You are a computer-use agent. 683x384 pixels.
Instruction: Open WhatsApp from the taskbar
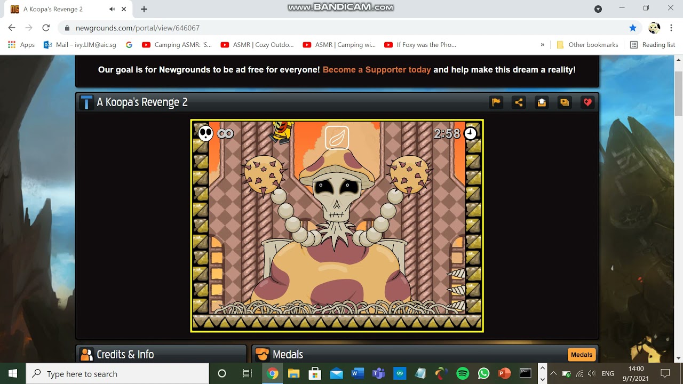pos(484,373)
